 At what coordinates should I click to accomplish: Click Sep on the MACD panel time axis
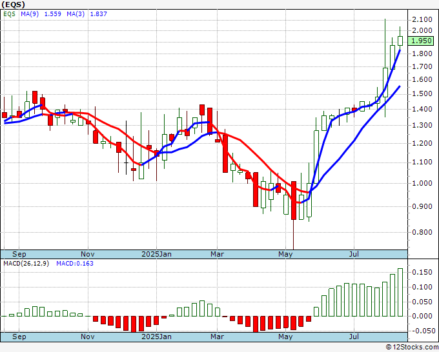coord(19,337)
